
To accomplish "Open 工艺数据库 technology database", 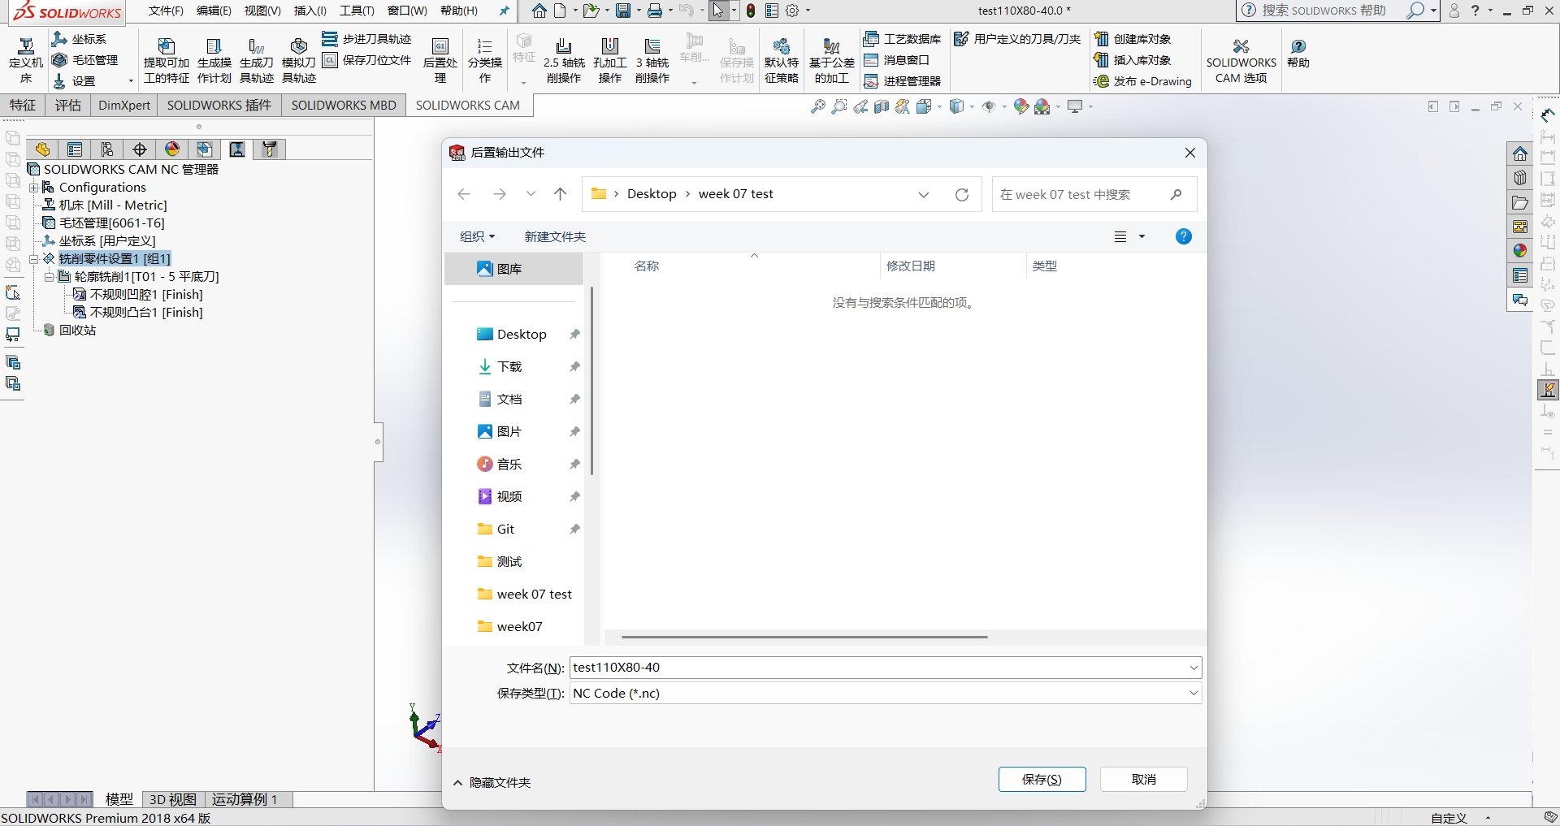I will click(x=902, y=39).
